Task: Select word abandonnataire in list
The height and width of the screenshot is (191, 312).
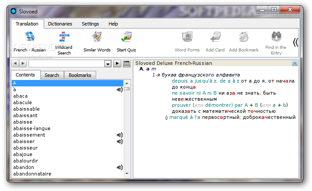Action: [x=68, y=174]
